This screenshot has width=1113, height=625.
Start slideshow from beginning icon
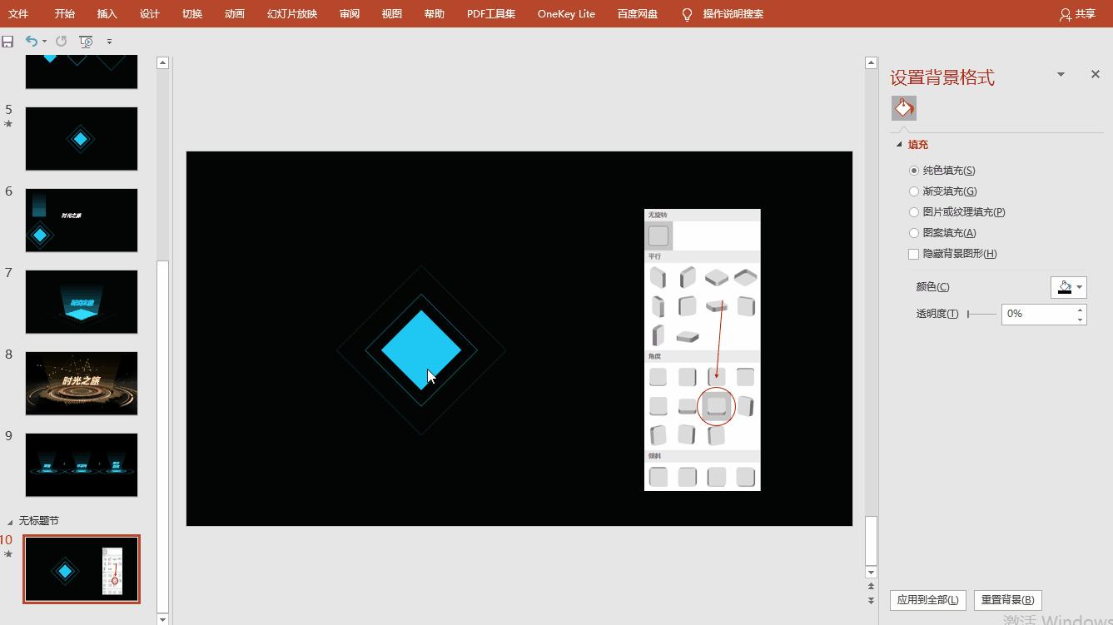point(86,41)
